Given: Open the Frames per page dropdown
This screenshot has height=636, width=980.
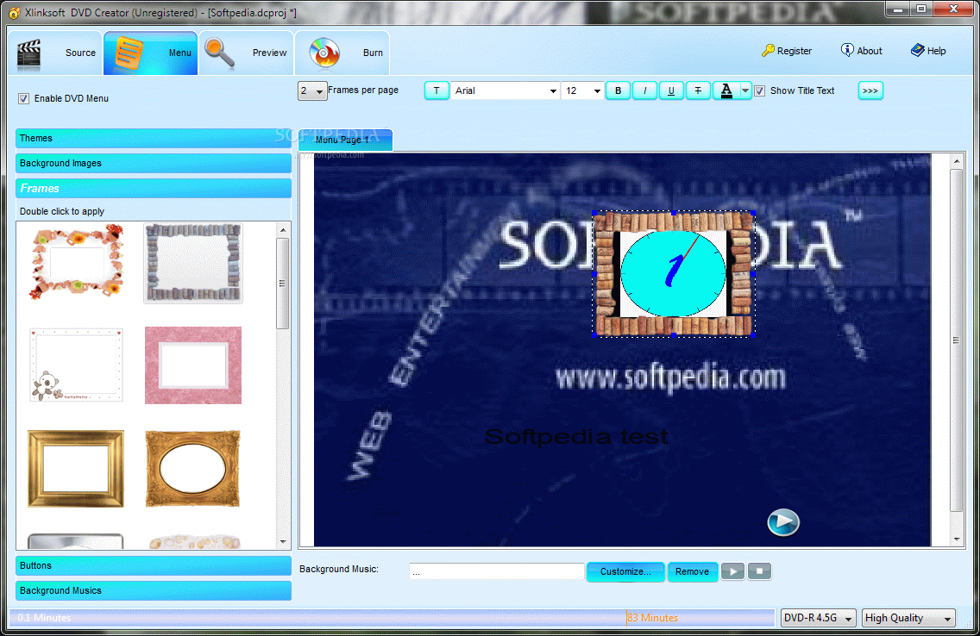Looking at the screenshot, I should [312, 91].
